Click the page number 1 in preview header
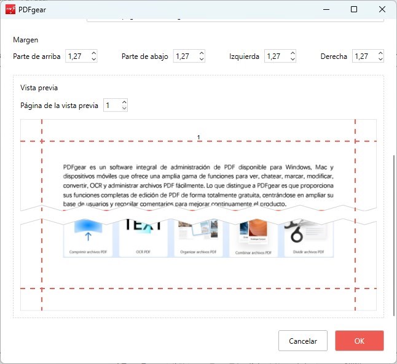 click(198, 137)
